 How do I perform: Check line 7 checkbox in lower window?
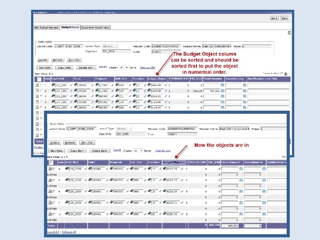click(54, 203)
